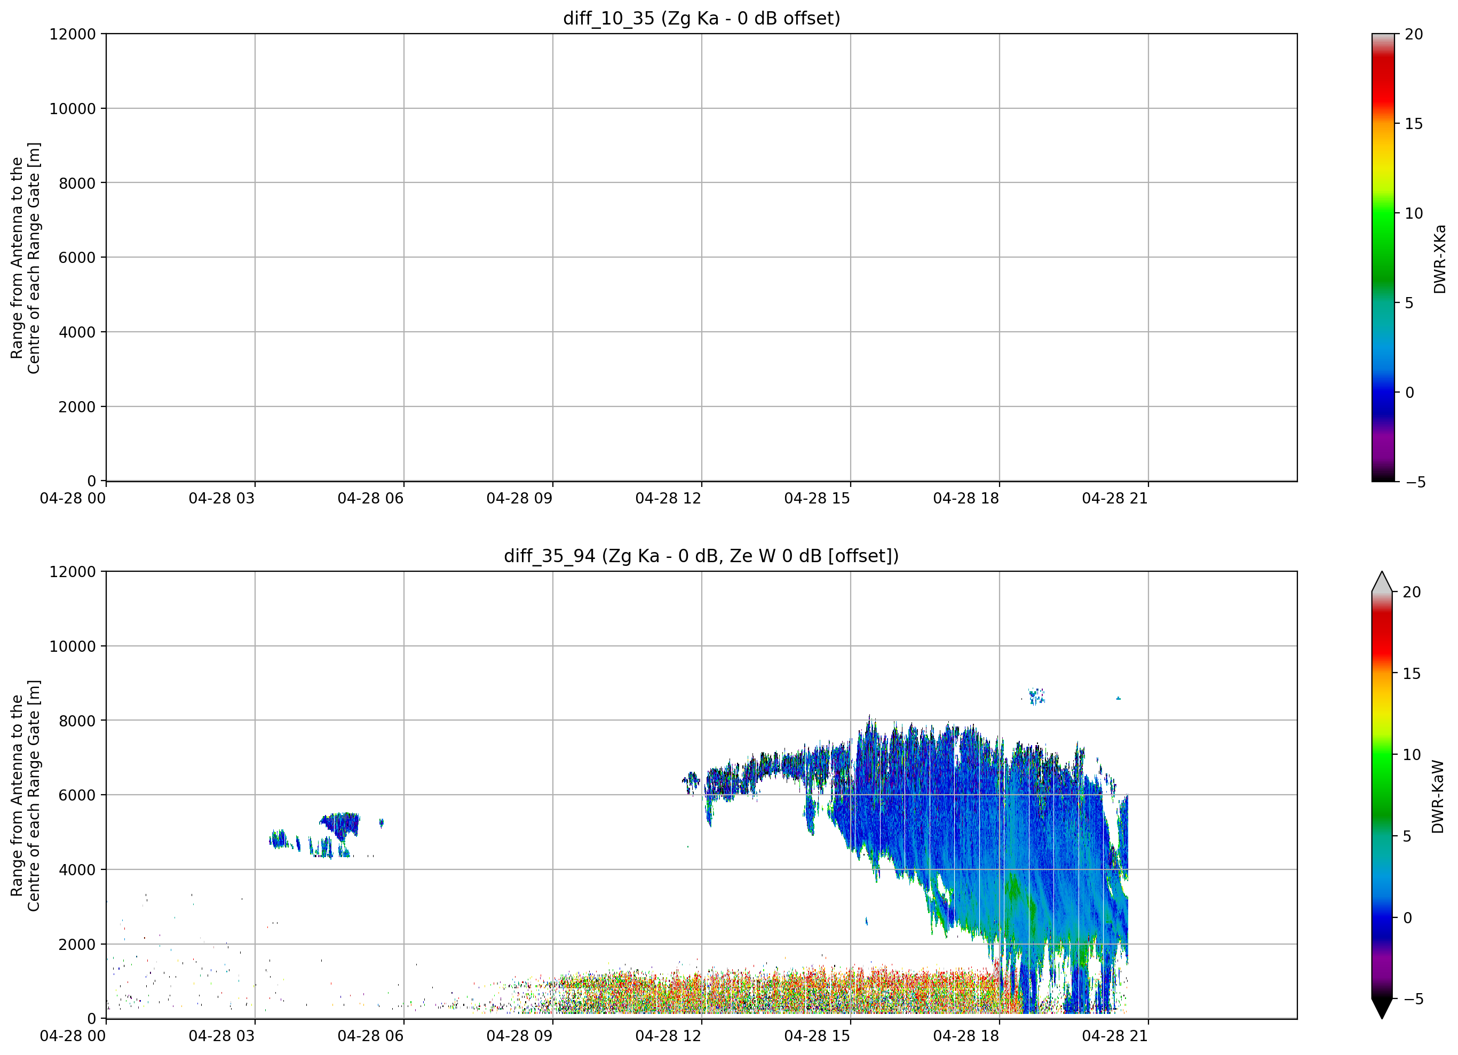The width and height of the screenshot is (1458, 1055).
Task: Click tick '8000' on the bottom plot's y-axis
Action: click(x=77, y=722)
